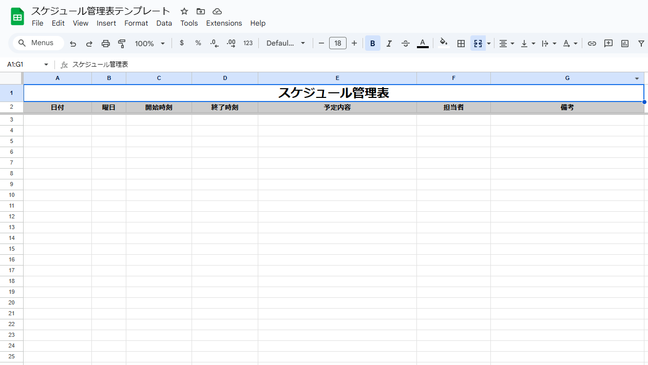Open the Extensions menu
The height and width of the screenshot is (365, 648).
[x=224, y=23]
